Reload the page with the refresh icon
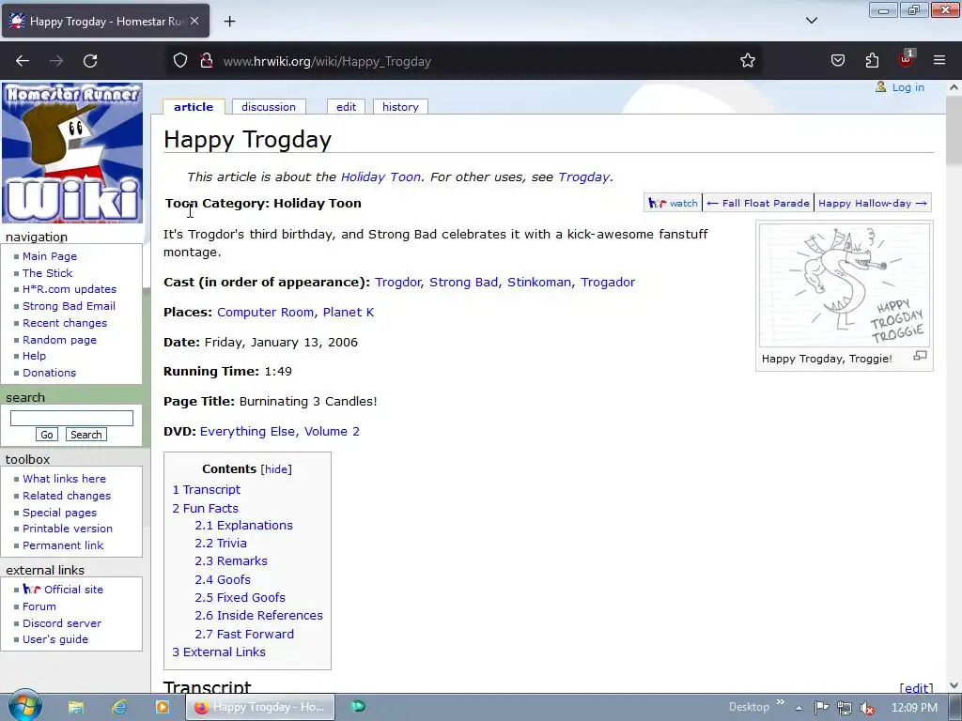This screenshot has width=962, height=721. pos(90,61)
